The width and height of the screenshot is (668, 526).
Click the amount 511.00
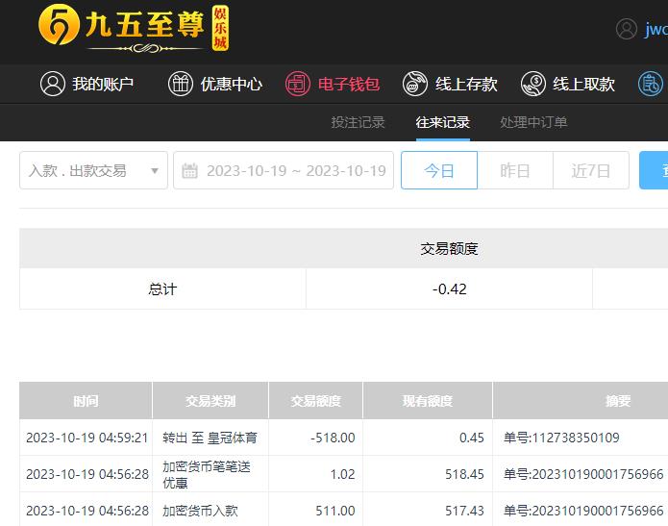point(335,511)
